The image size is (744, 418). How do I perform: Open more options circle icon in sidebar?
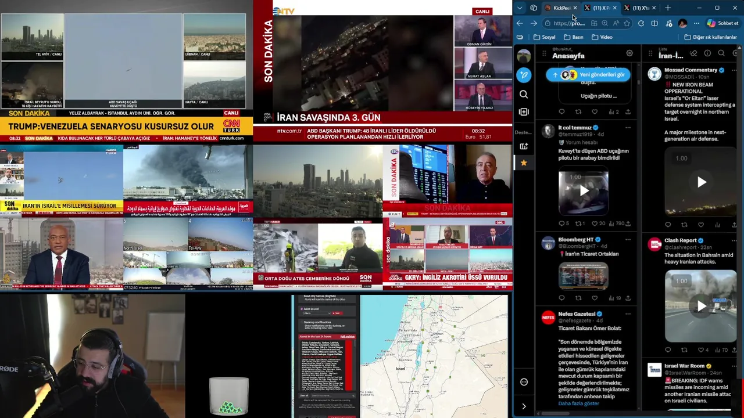pos(524,382)
